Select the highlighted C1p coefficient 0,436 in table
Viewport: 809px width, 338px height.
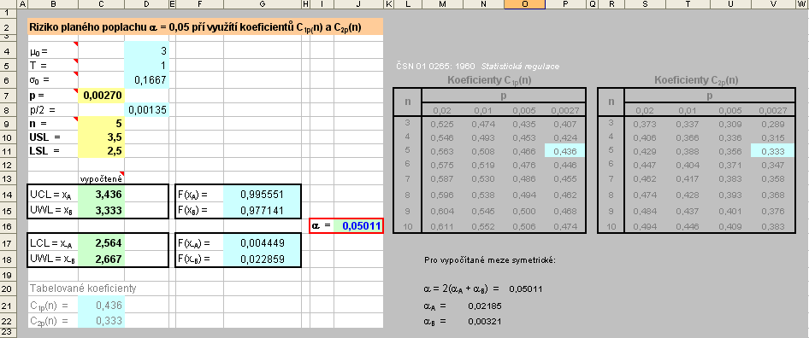coord(565,150)
